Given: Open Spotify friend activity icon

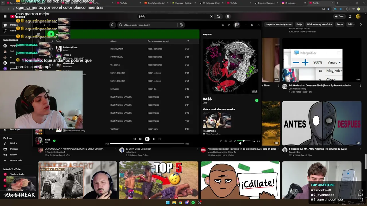Looking at the screenshot, I should (229, 25).
